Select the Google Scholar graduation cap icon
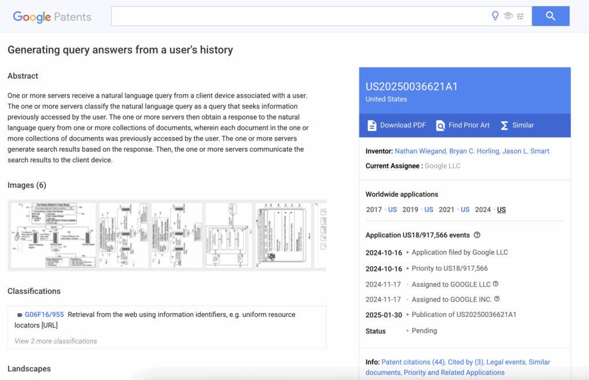 click(508, 16)
